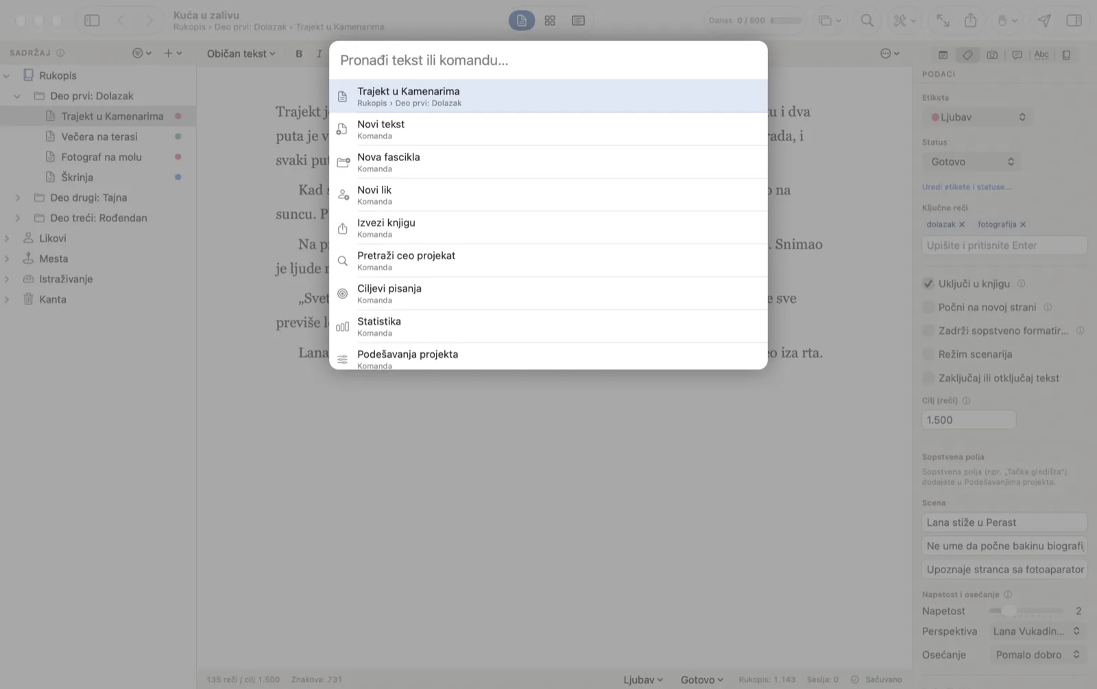Open project search magnifier in toolbar
The height and width of the screenshot is (689, 1097).
click(x=867, y=21)
